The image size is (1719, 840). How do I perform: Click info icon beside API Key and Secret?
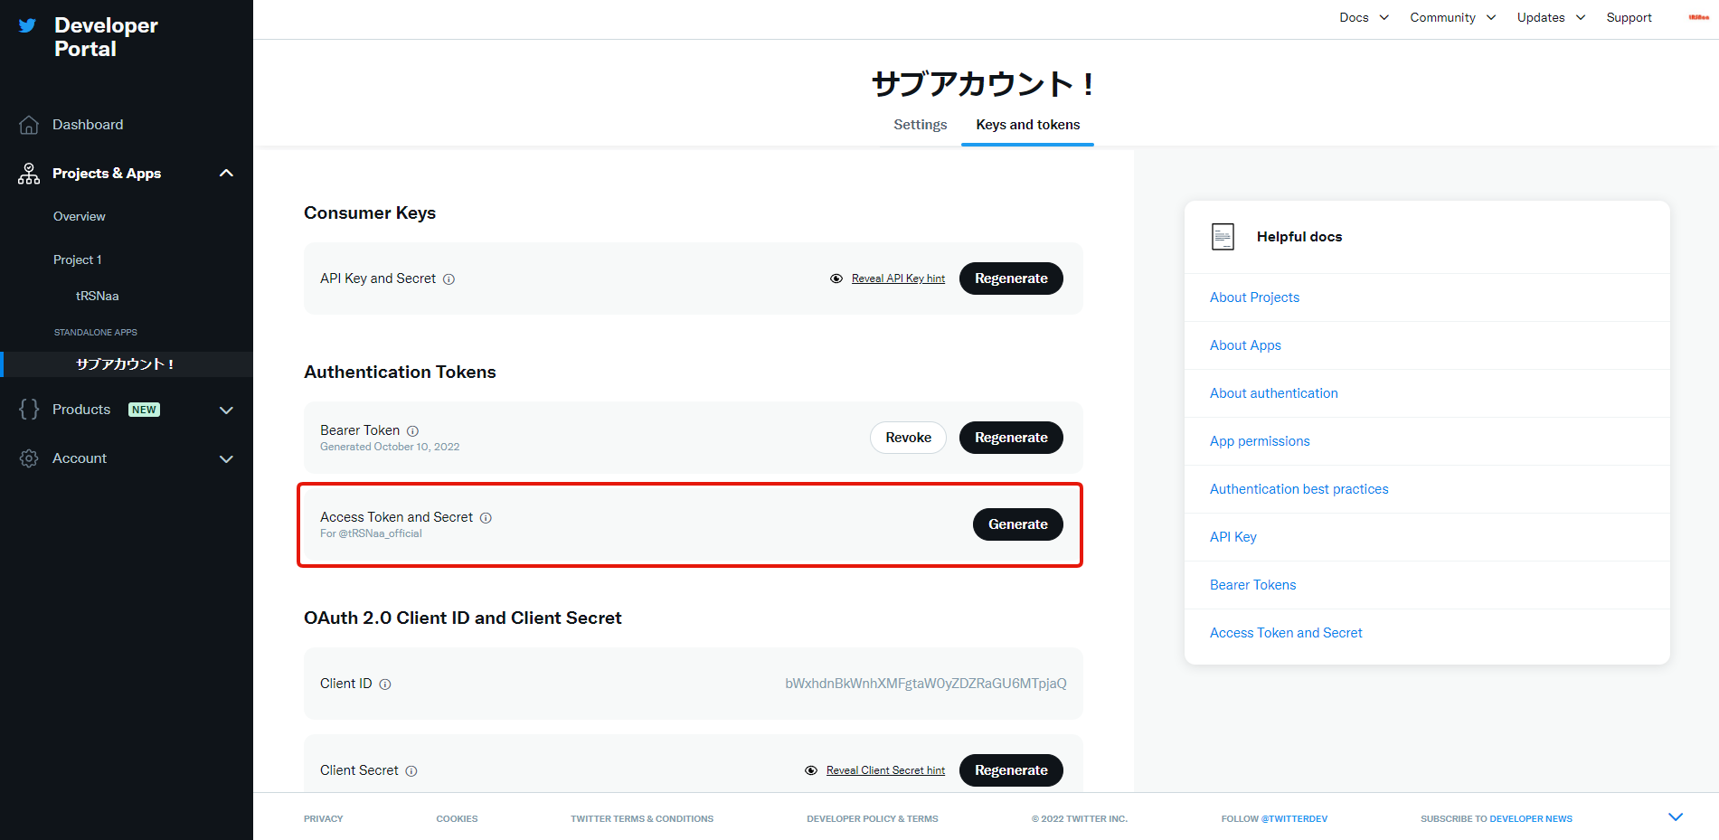(x=449, y=278)
